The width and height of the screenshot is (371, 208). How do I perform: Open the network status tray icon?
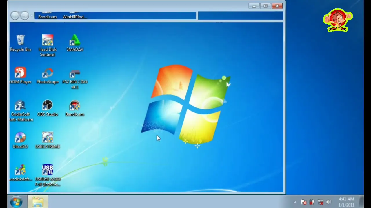(x=320, y=202)
